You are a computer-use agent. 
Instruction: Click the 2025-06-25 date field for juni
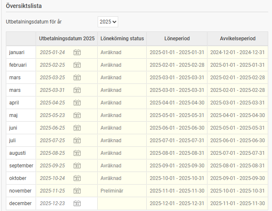[52, 128]
